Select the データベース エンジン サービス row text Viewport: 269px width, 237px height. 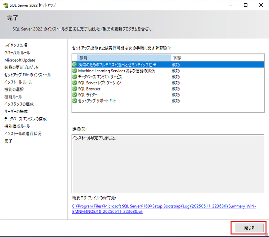point(100,77)
